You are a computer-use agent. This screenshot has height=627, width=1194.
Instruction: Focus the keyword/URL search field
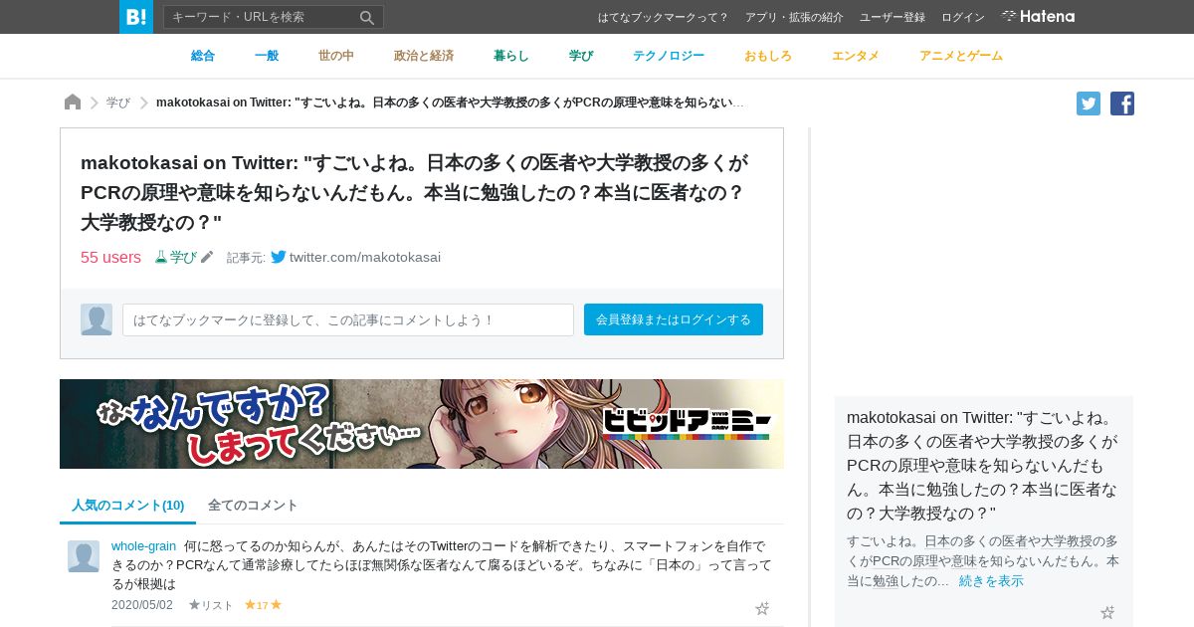coord(261,17)
